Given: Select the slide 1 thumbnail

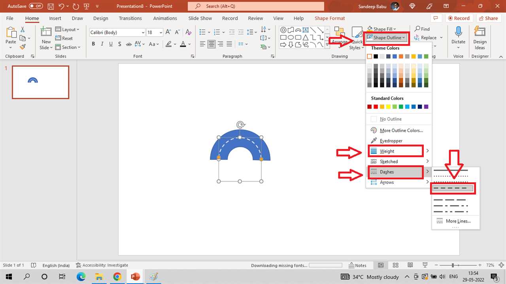Looking at the screenshot, I should (40, 82).
